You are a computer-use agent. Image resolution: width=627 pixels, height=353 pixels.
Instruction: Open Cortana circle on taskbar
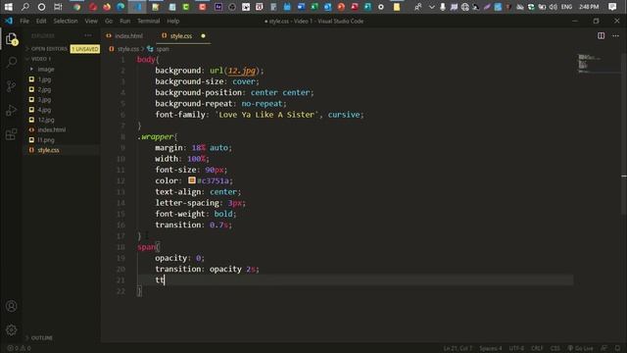(x=41, y=7)
